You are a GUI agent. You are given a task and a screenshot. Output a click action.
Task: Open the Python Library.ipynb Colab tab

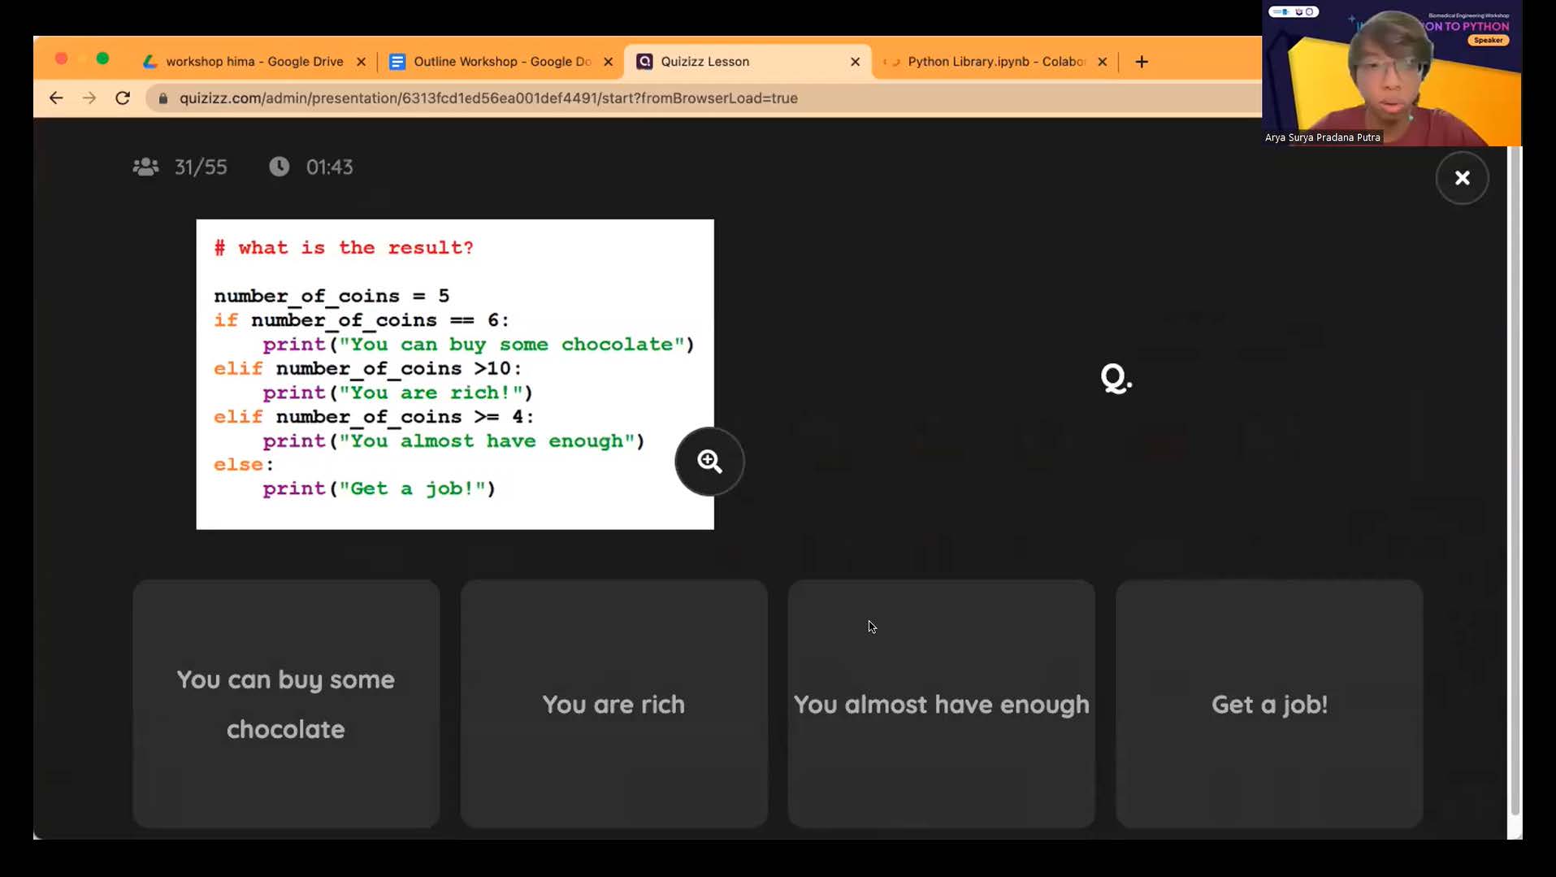(995, 62)
